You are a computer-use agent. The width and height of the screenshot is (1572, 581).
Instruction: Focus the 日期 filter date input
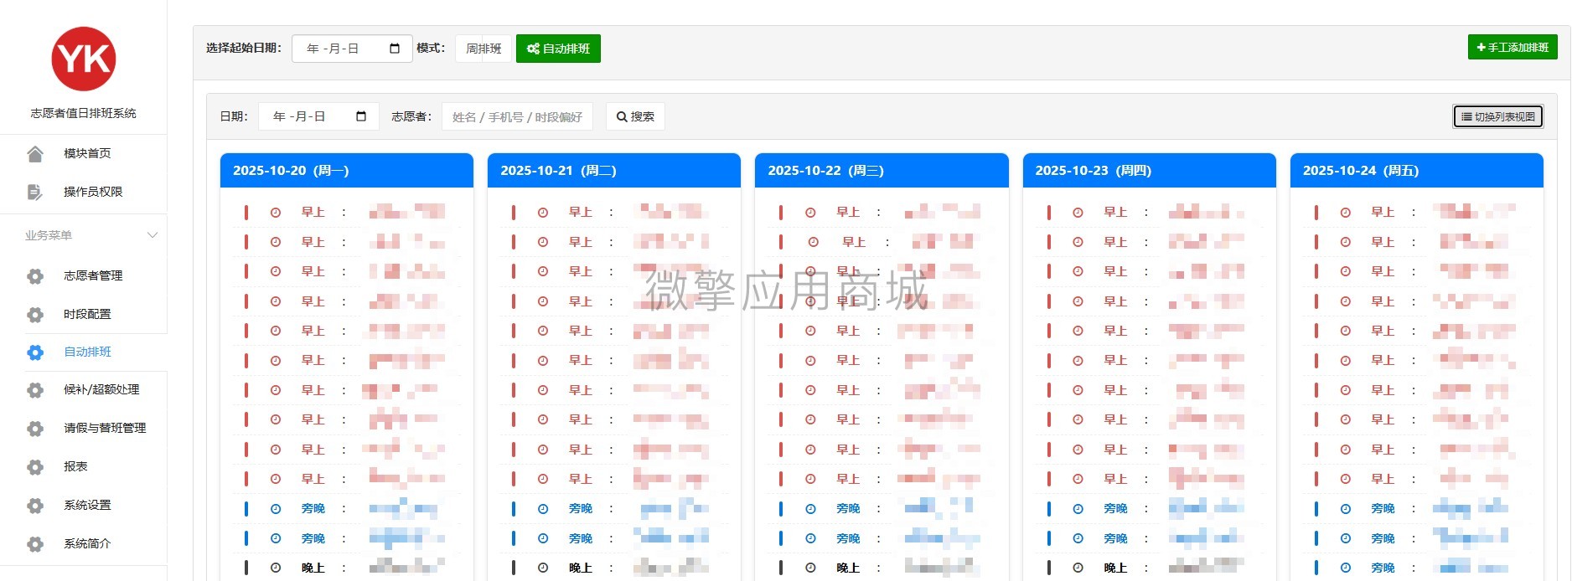point(318,116)
